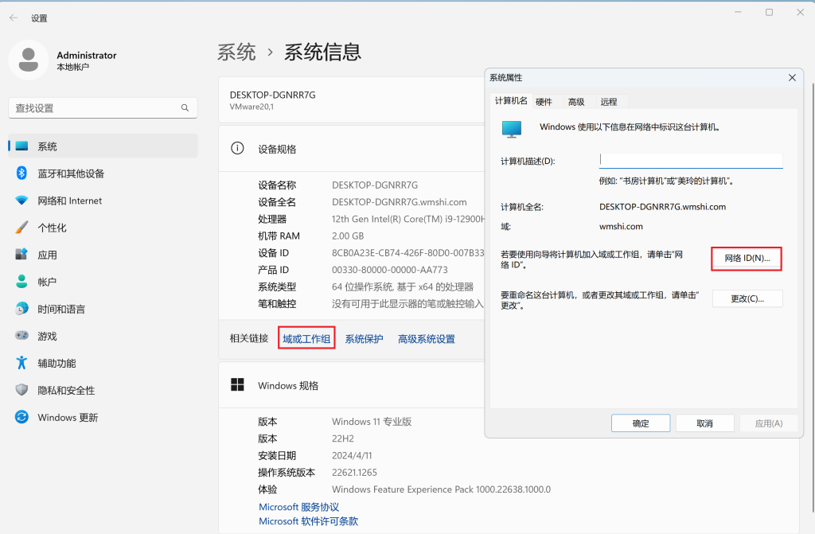Open Time and language settings
This screenshot has height=534, width=815.
[x=60, y=309]
